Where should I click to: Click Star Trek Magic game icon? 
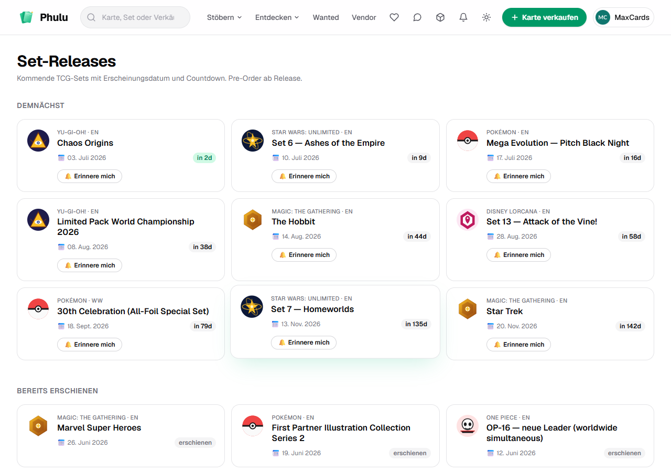[x=468, y=309]
